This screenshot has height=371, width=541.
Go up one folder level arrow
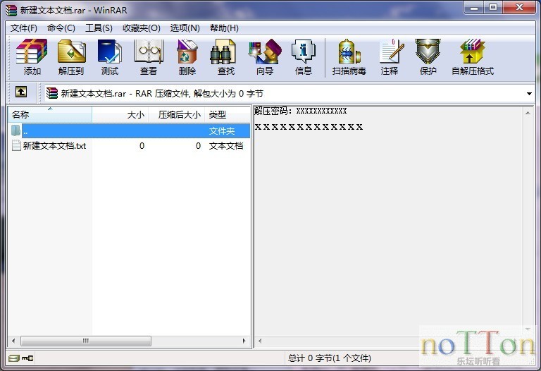[21, 92]
